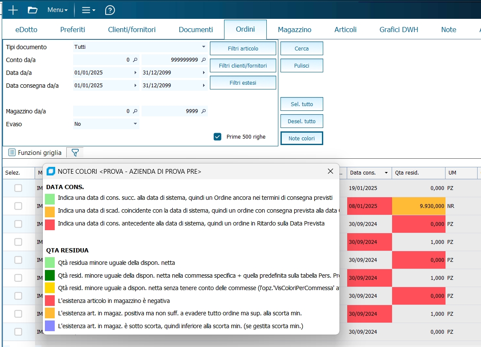The image size is (481, 347).
Task: Click dark green swatch for commessa specifica
Action: pyautogui.click(x=50, y=275)
